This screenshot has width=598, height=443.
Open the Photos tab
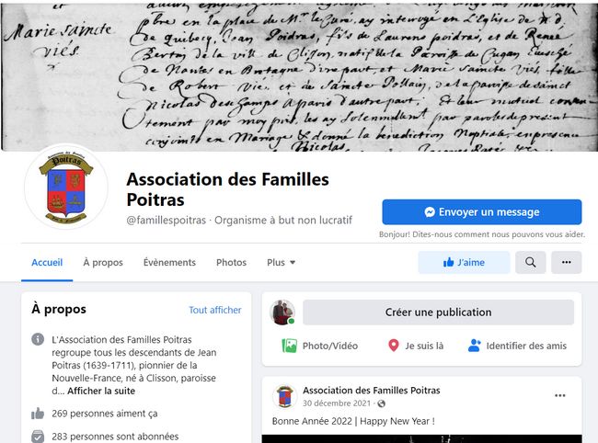[x=231, y=263]
